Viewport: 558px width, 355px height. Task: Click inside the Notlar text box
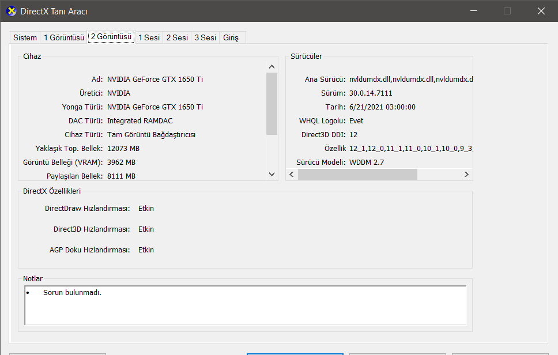pos(245,305)
